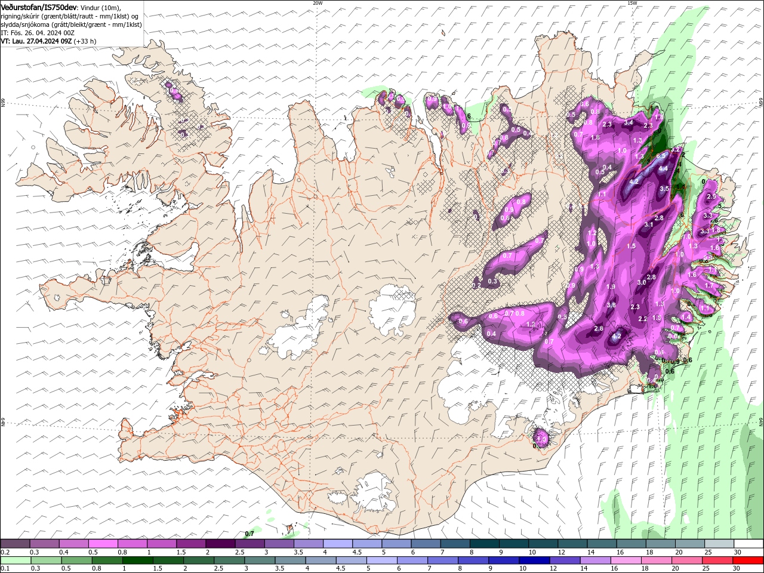Image resolution: width=764 pixels, height=573 pixels.
Task: Click the Veðurstofan/IS750dev title text
Action: click(x=38, y=7)
